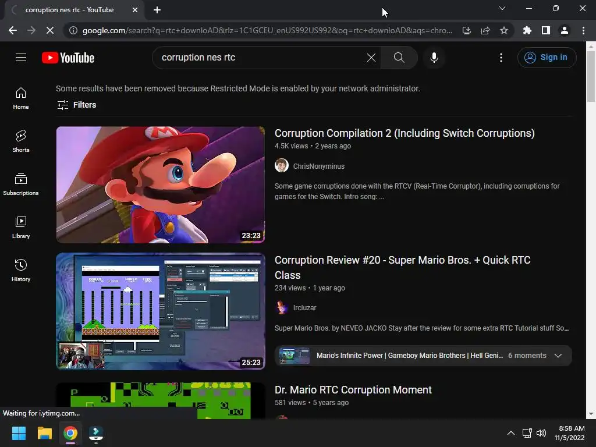The width and height of the screenshot is (596, 447).
Task: Open network icon in system tray
Action: click(x=527, y=433)
